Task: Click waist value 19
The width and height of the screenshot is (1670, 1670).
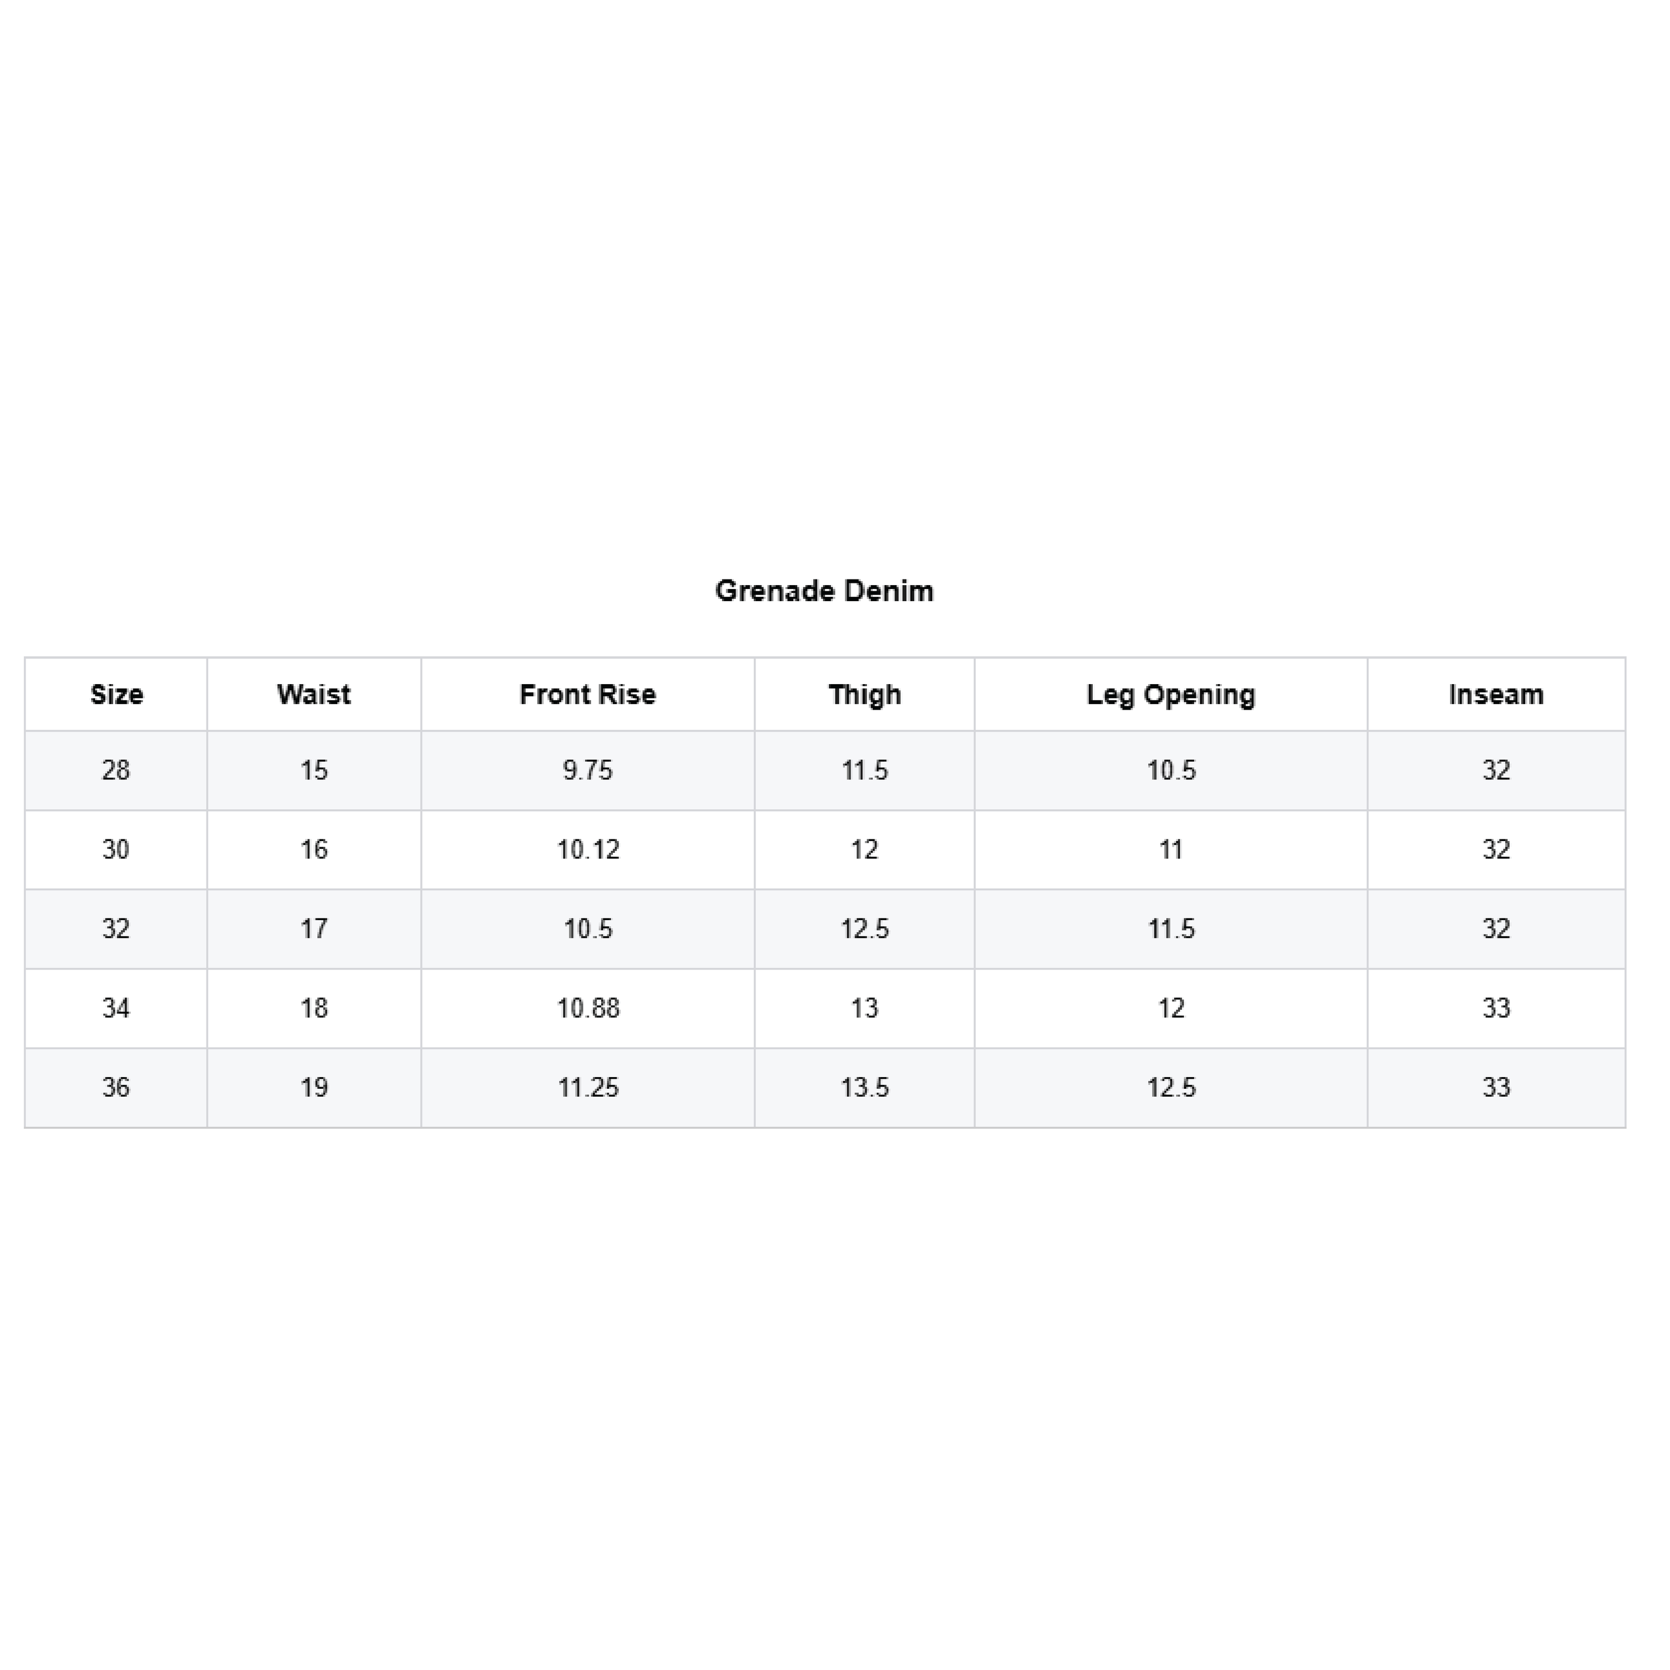Action: (314, 1087)
